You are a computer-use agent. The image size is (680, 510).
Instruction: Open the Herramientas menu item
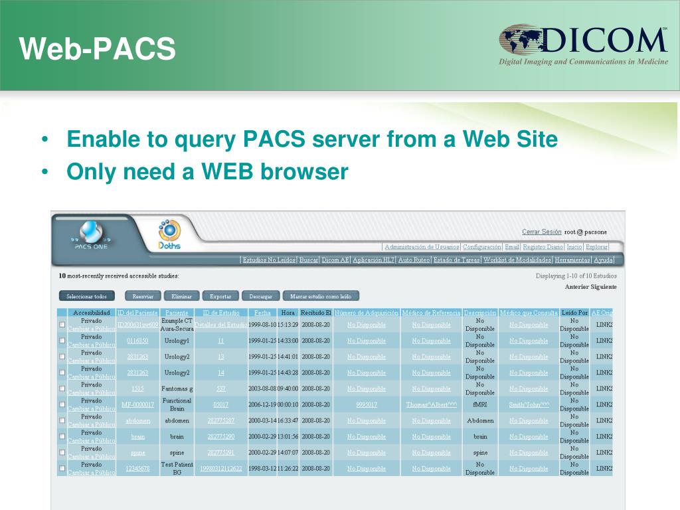click(x=572, y=260)
